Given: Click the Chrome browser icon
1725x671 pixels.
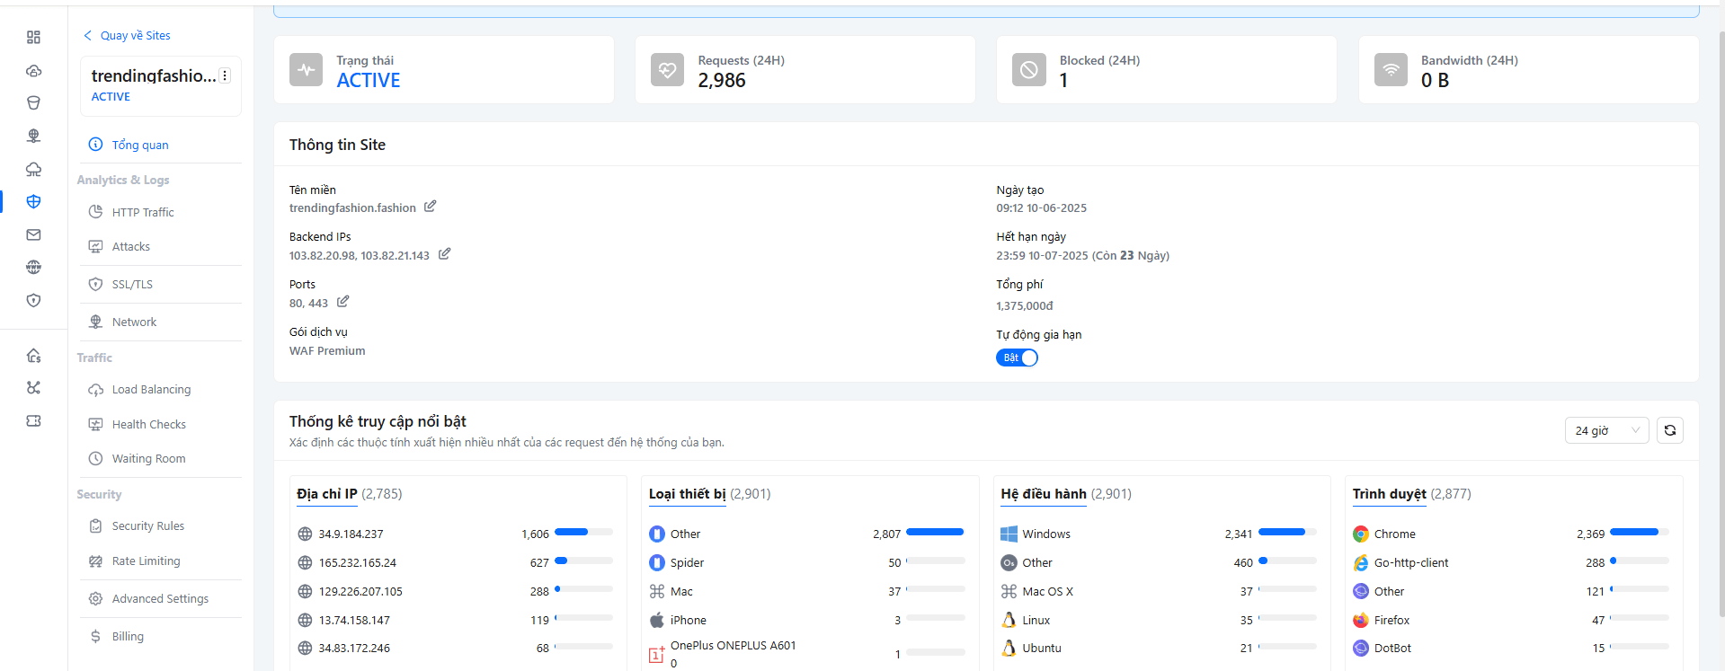Looking at the screenshot, I should 1361,534.
